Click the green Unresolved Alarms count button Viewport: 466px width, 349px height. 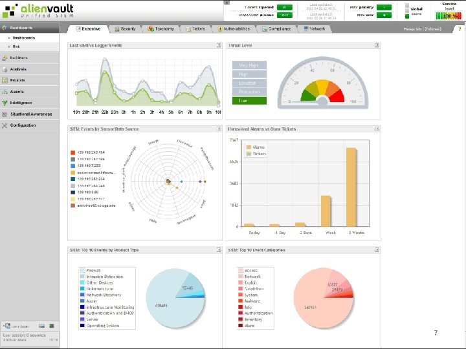click(285, 15)
